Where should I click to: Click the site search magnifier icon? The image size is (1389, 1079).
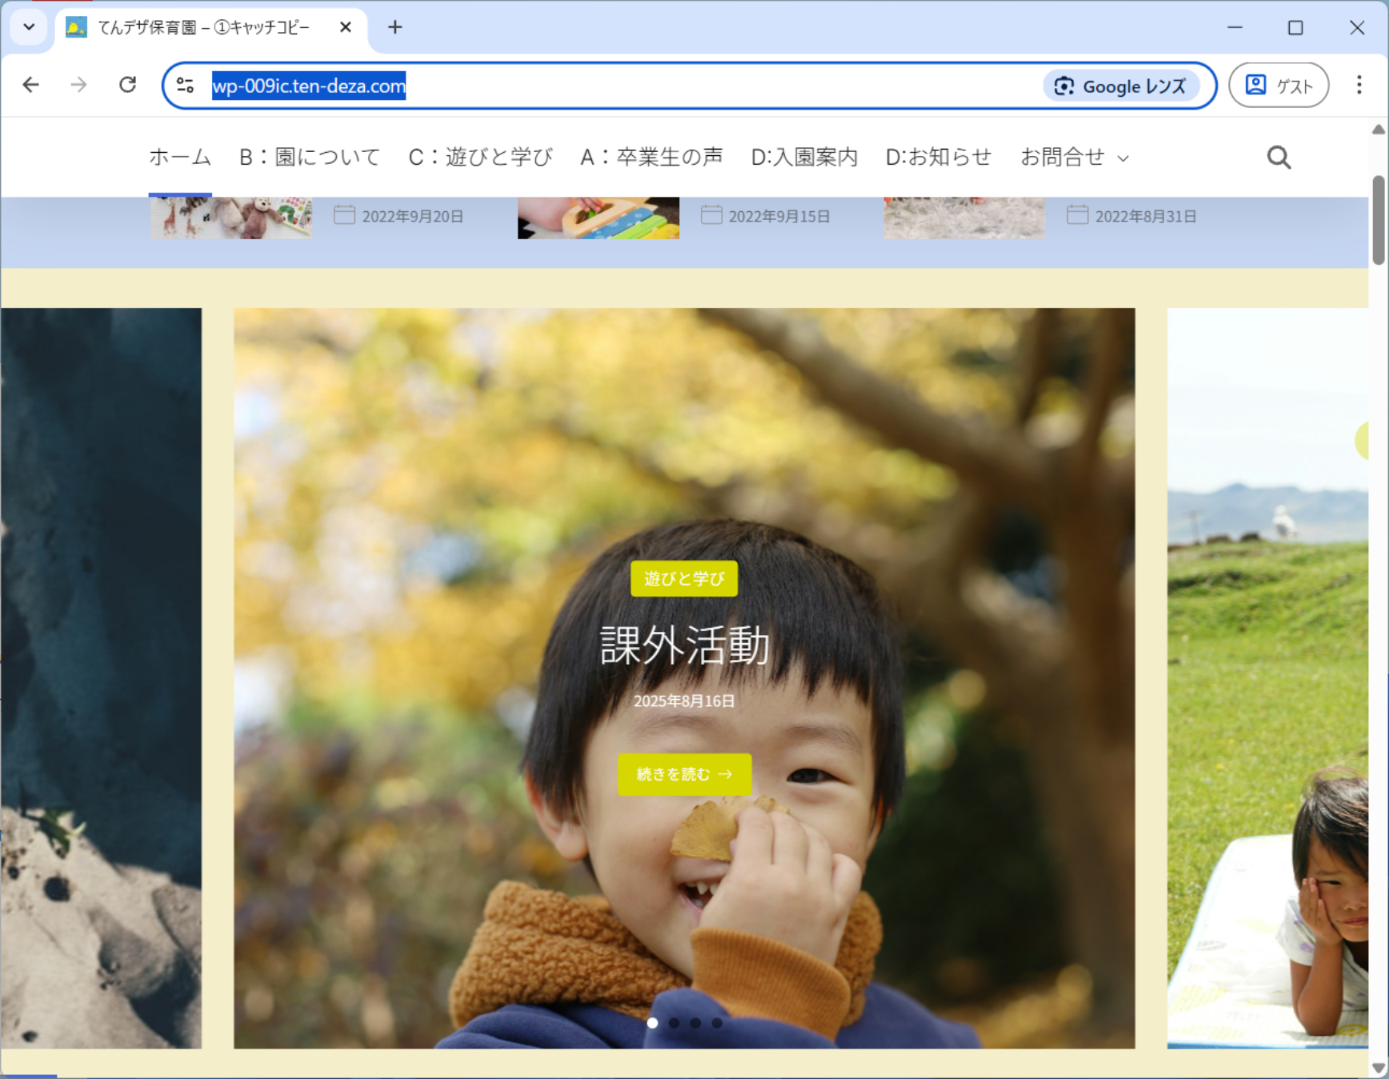click(x=1279, y=158)
